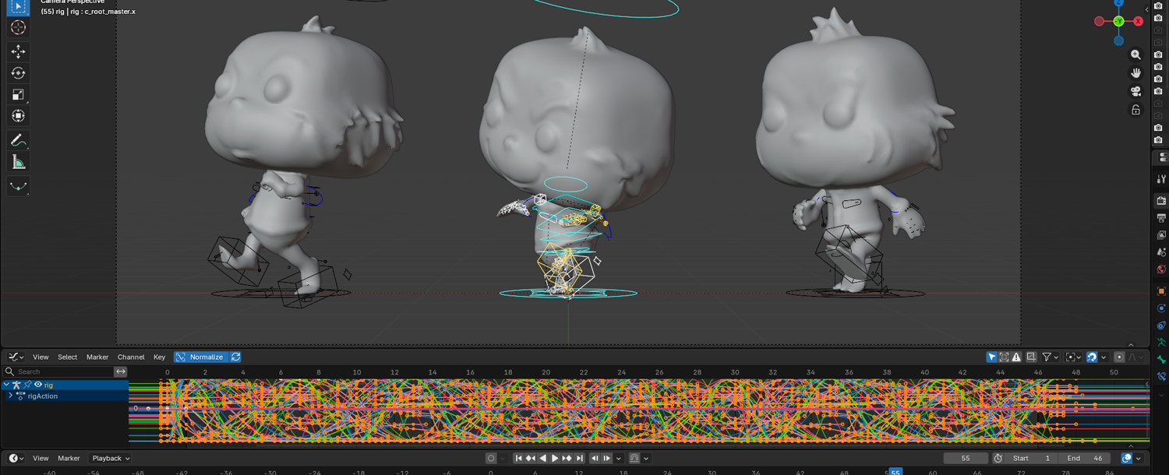Open the Key menu

pos(159,357)
